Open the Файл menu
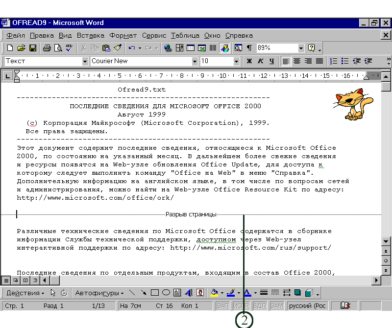 tap(16, 35)
